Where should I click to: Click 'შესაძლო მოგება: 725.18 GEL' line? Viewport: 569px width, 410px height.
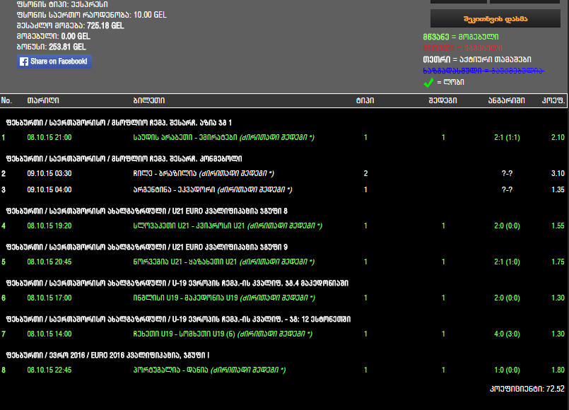click(71, 25)
